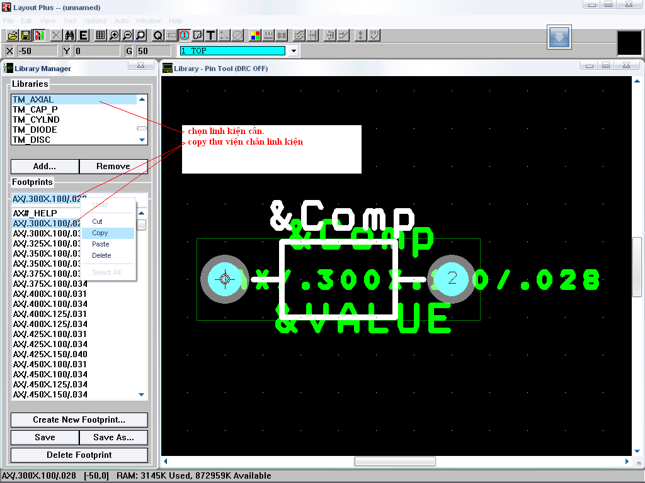Click the blue download arrow icon
645x483 pixels.
(559, 37)
